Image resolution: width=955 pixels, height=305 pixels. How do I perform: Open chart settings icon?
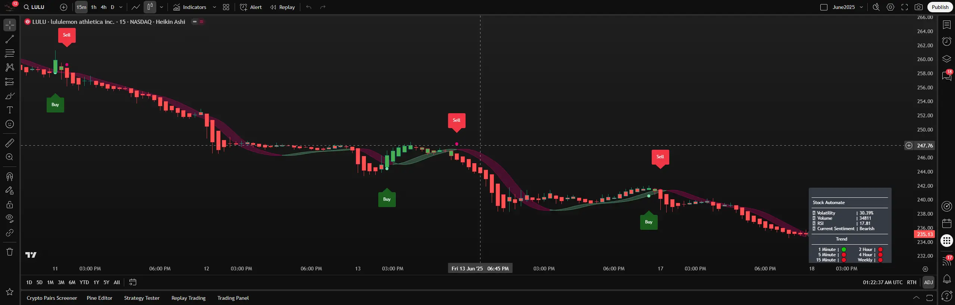pyautogui.click(x=890, y=7)
